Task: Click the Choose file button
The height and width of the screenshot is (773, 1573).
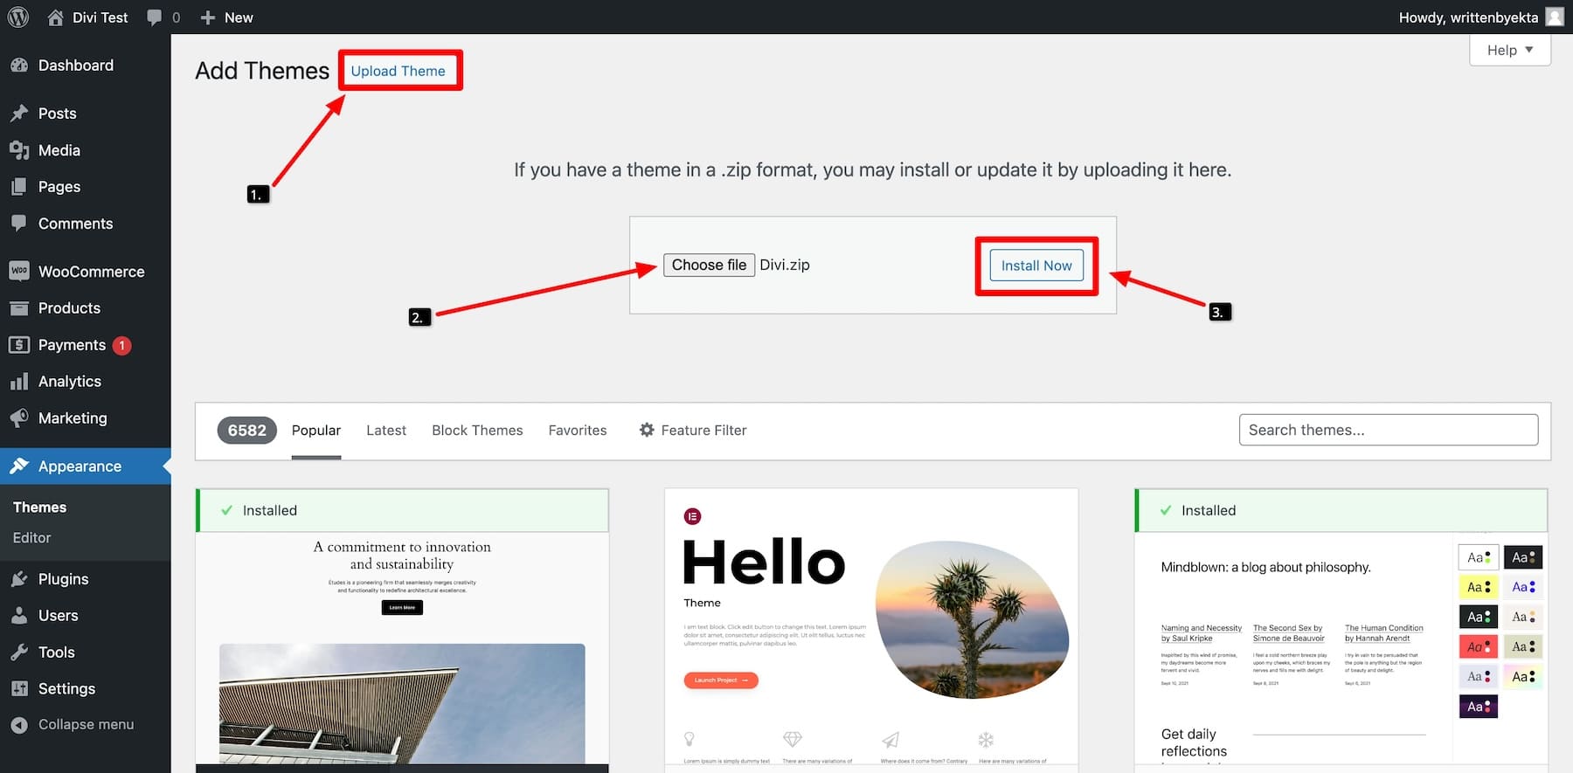Action: pyautogui.click(x=709, y=265)
